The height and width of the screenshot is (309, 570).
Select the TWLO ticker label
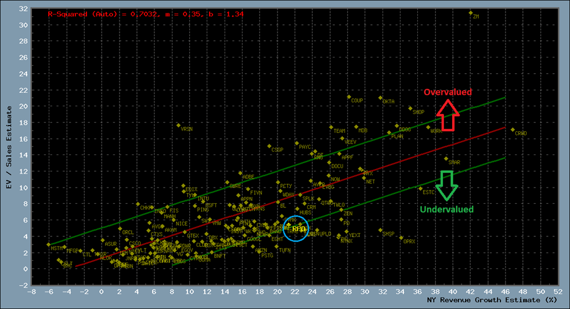(339, 205)
